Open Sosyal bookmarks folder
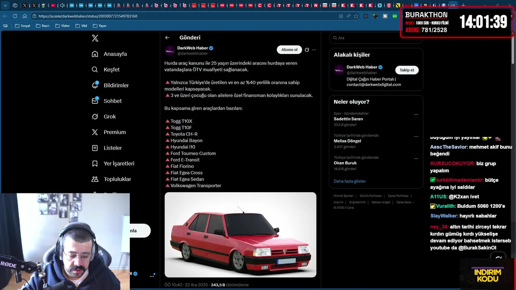The height and width of the screenshot is (290, 516). pyautogui.click(x=23, y=26)
